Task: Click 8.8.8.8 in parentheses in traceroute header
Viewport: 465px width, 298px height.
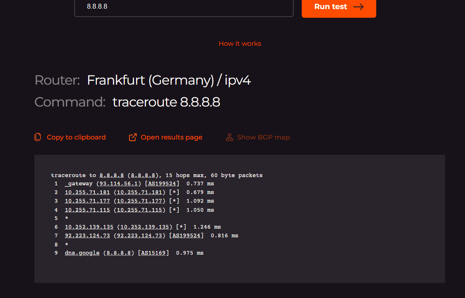Action: [x=143, y=175]
